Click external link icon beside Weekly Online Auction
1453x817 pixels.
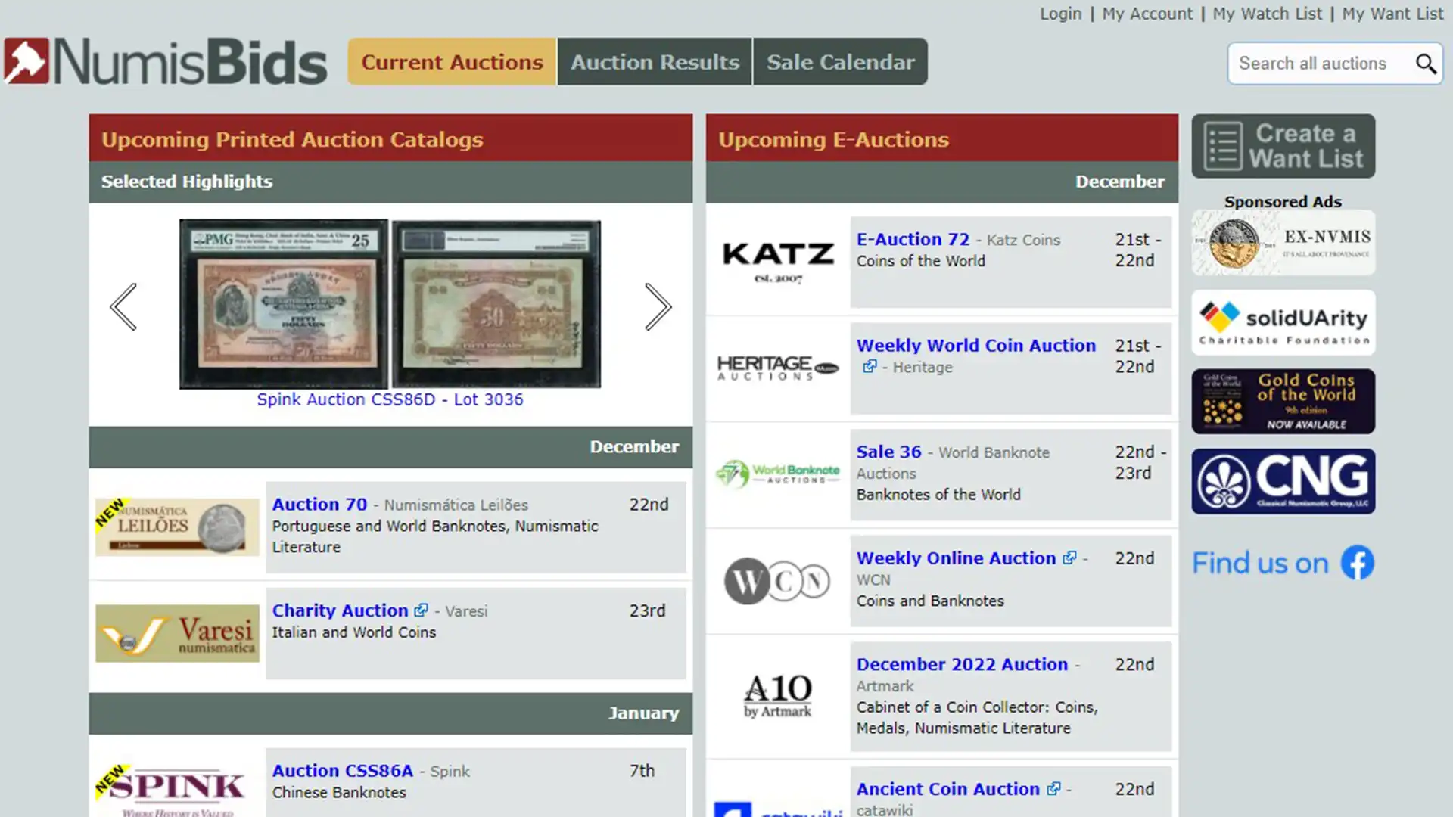coord(1069,558)
